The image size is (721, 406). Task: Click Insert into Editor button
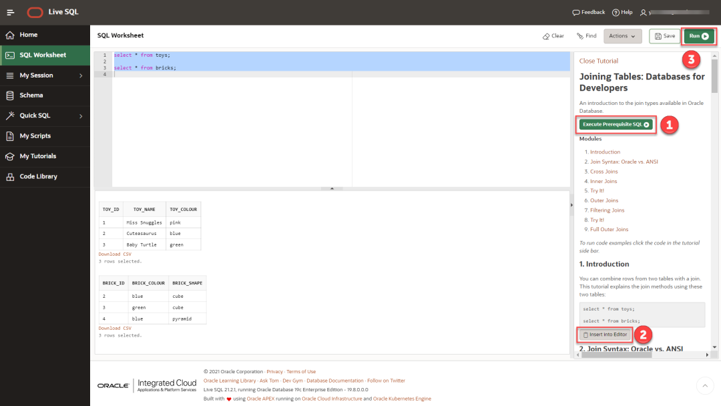(605, 335)
